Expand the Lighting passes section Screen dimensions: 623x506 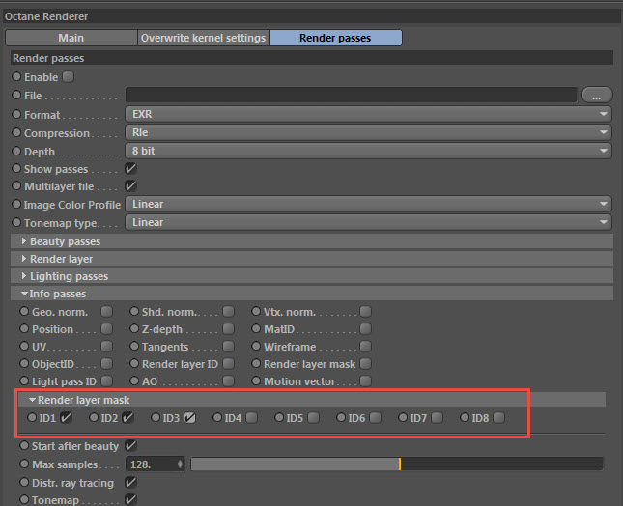pos(312,276)
